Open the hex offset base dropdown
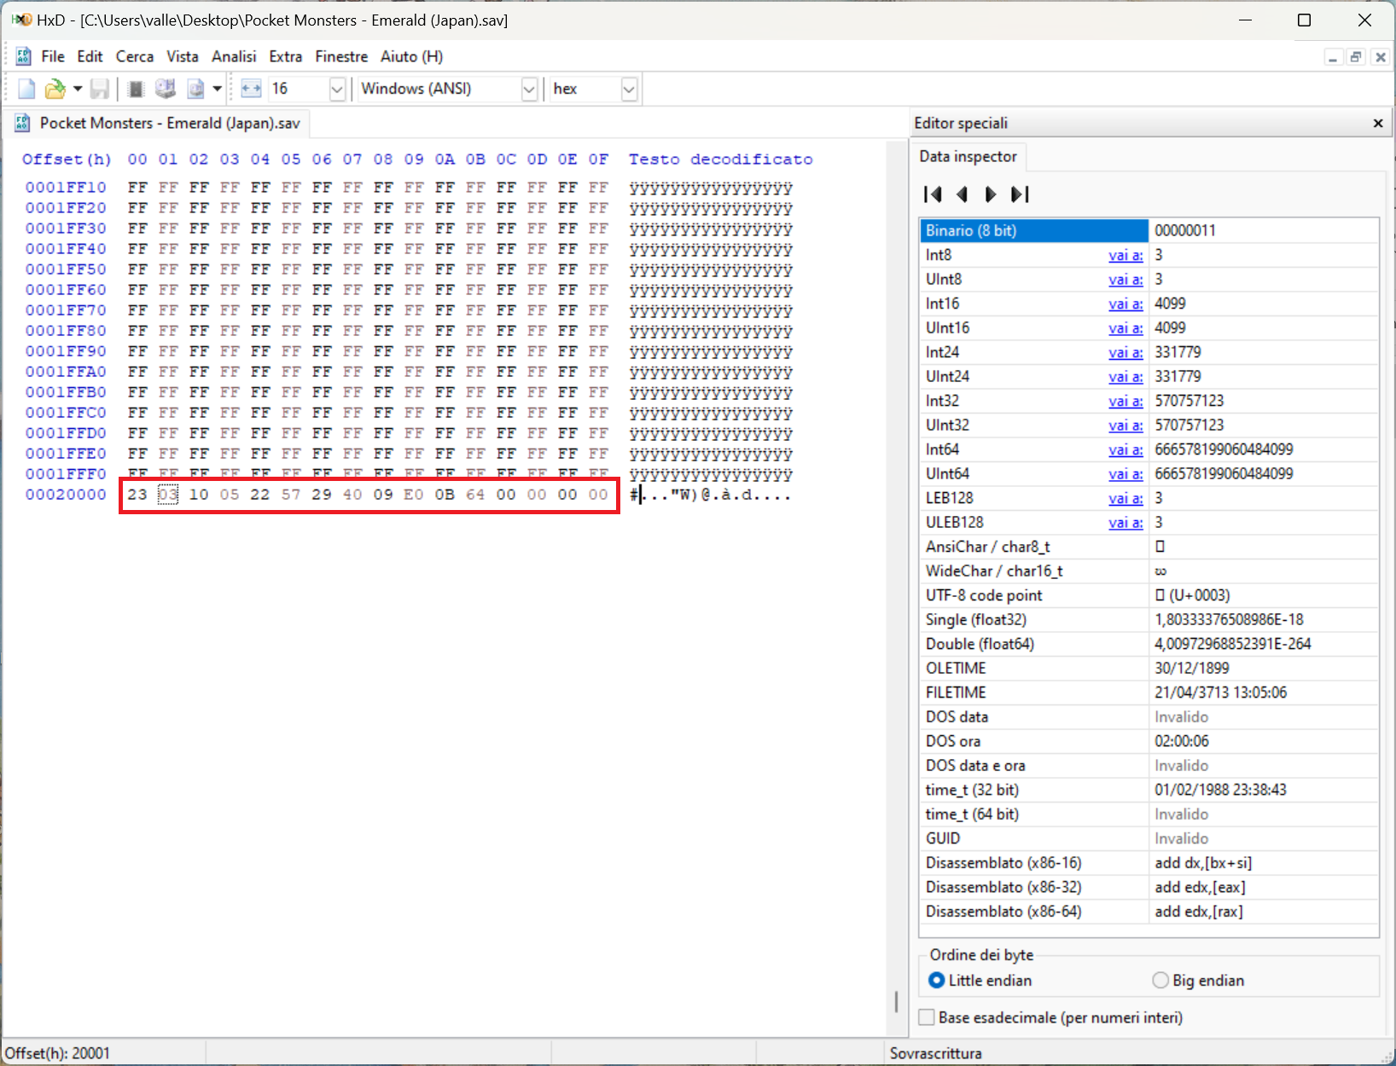 pyautogui.click(x=629, y=89)
